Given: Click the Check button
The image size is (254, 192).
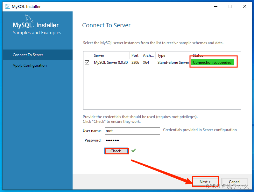Looking at the screenshot, I should tap(116, 151).
